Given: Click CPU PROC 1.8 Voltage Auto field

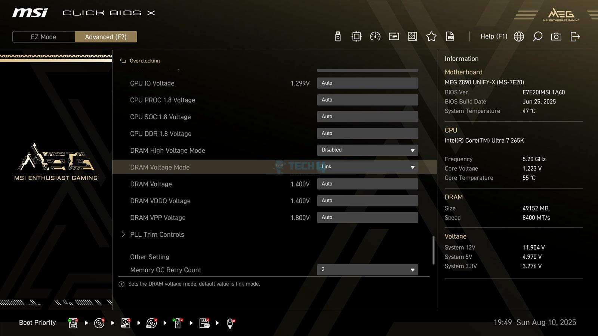Looking at the screenshot, I should coord(367,100).
